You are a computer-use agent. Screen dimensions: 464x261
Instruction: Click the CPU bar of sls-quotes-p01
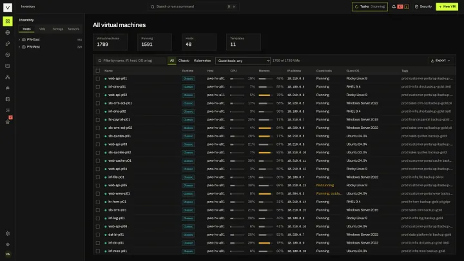click(x=237, y=136)
